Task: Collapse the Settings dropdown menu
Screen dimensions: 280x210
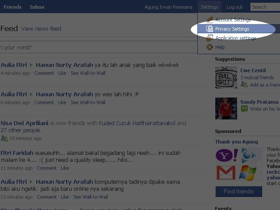Action: click(x=210, y=7)
